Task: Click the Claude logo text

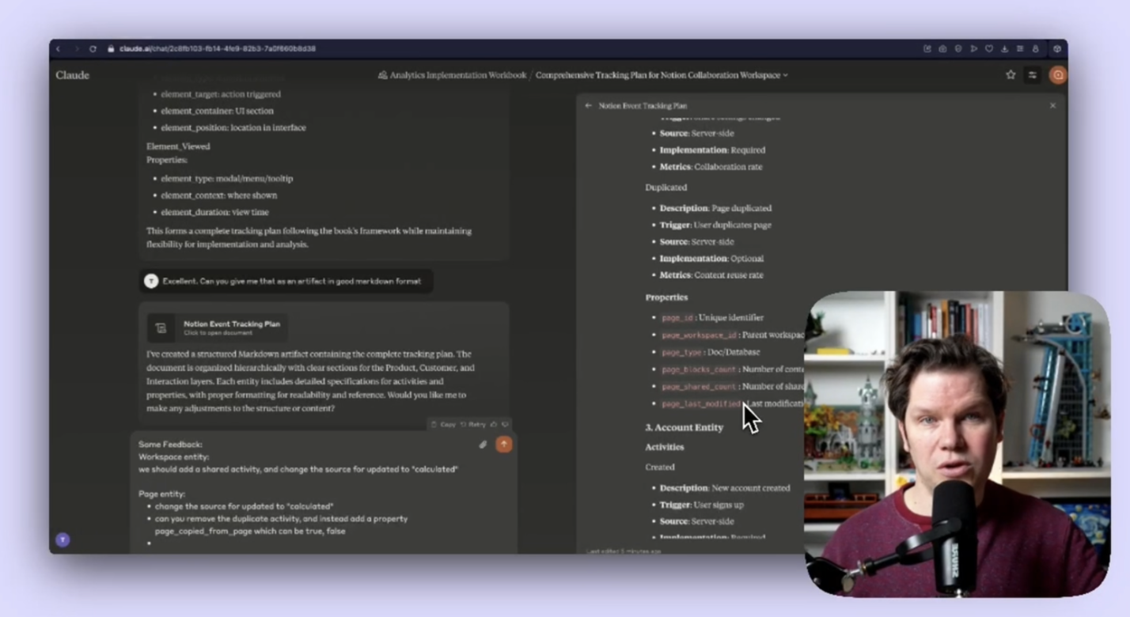Action: (x=73, y=75)
